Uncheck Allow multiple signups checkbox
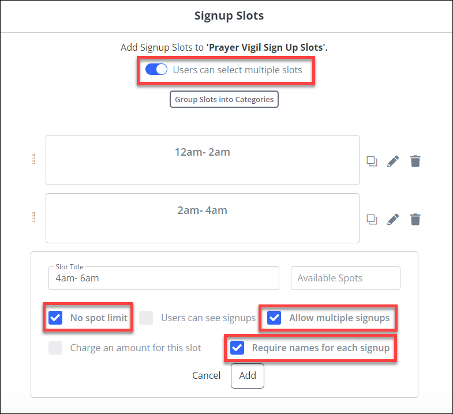Viewport: 453px width, 414px height. point(274,318)
